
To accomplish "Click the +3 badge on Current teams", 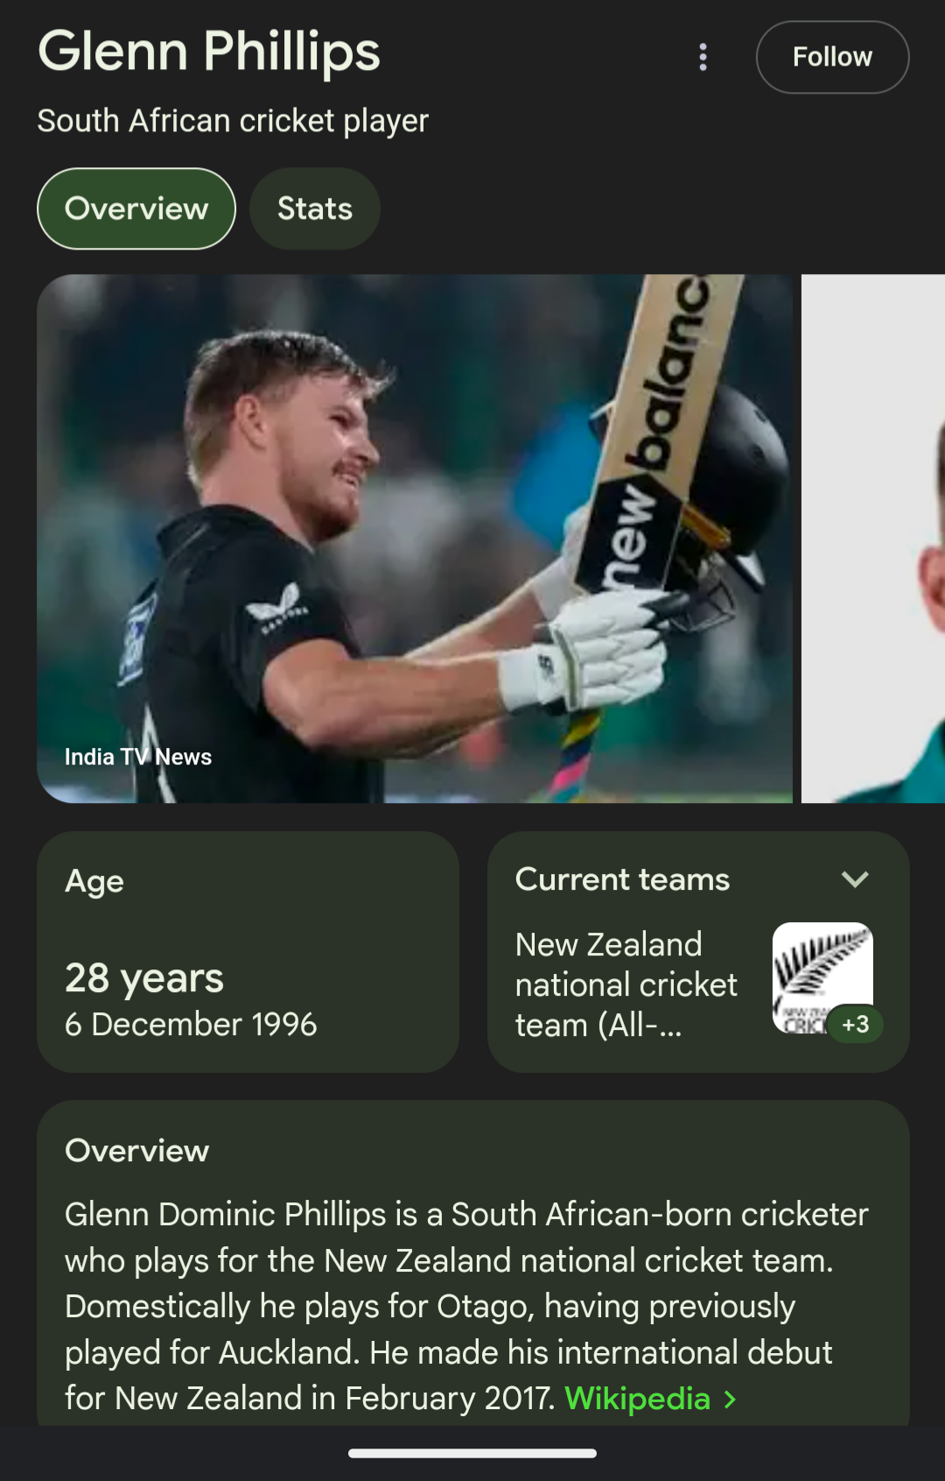I will [x=854, y=1024].
